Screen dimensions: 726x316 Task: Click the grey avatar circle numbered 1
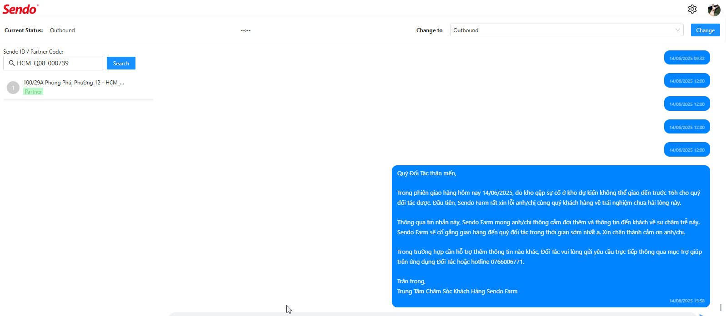coord(13,87)
